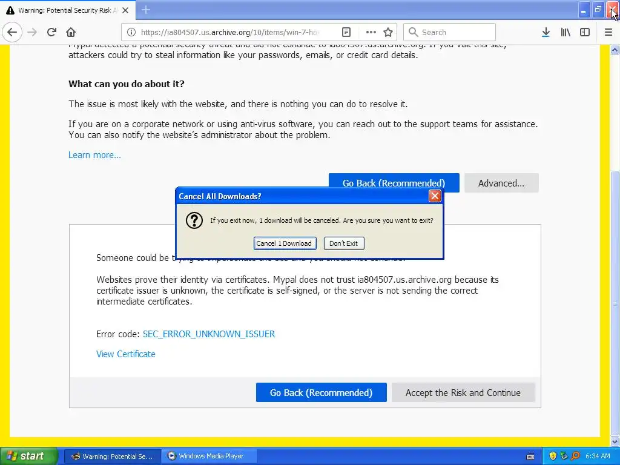The width and height of the screenshot is (620, 465).
Task: Click the 6:34 AM clock
Action: point(598,456)
